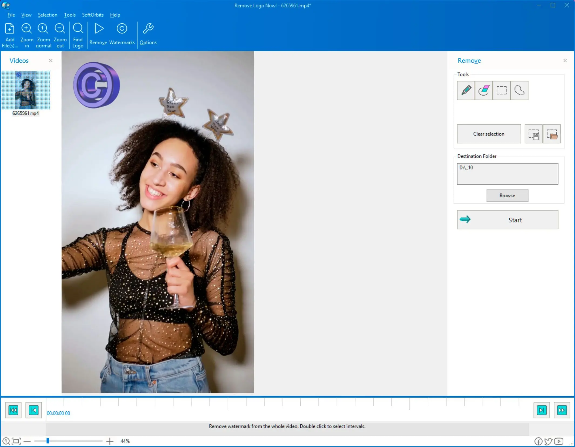
Task: Open the Selection menu in menu bar
Action: coord(47,15)
